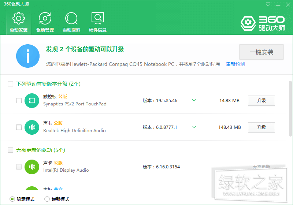Screen dimensions: 293x205
Task: Click the blue info circle icon
Action: point(28,56)
